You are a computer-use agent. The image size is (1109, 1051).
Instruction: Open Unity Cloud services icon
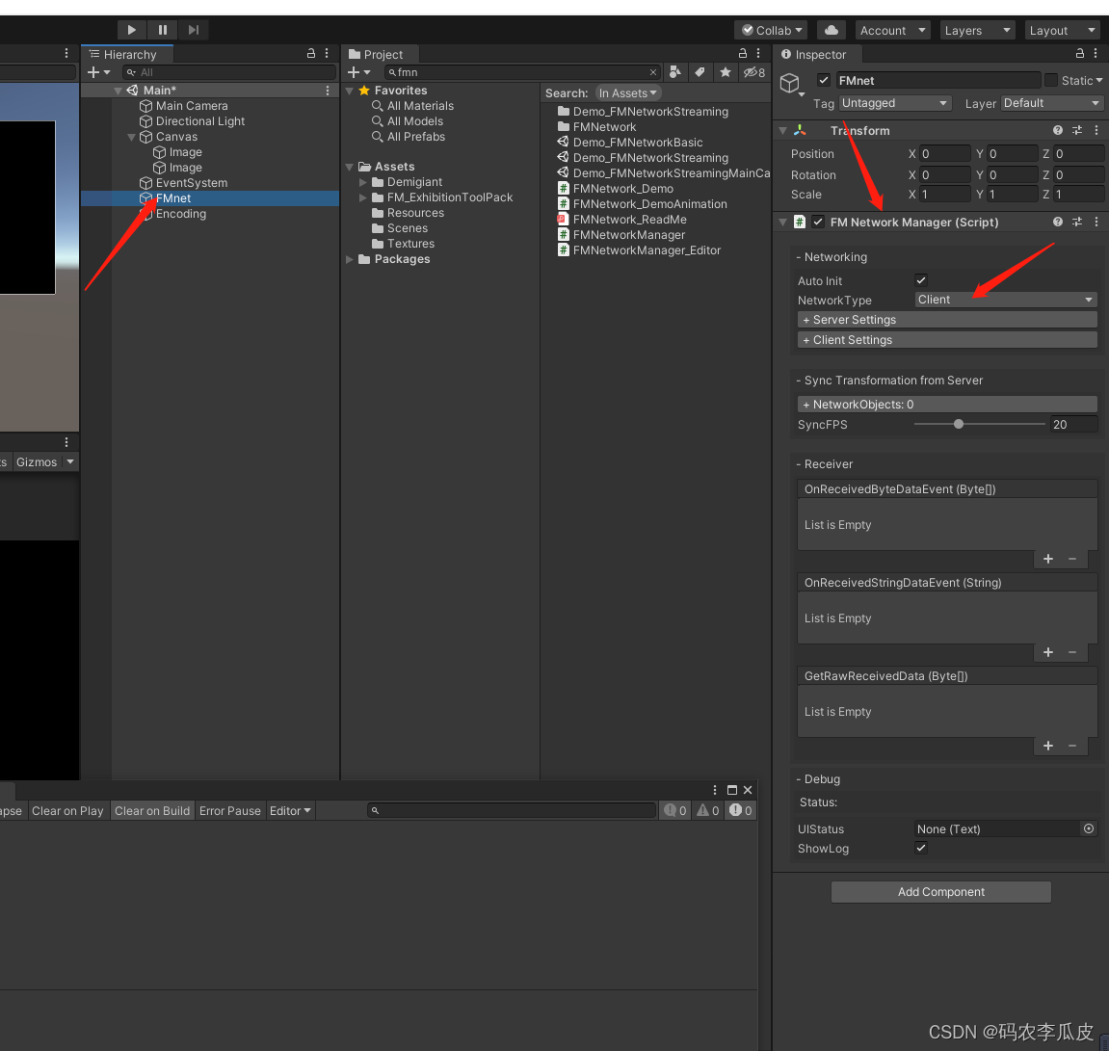[x=830, y=30]
